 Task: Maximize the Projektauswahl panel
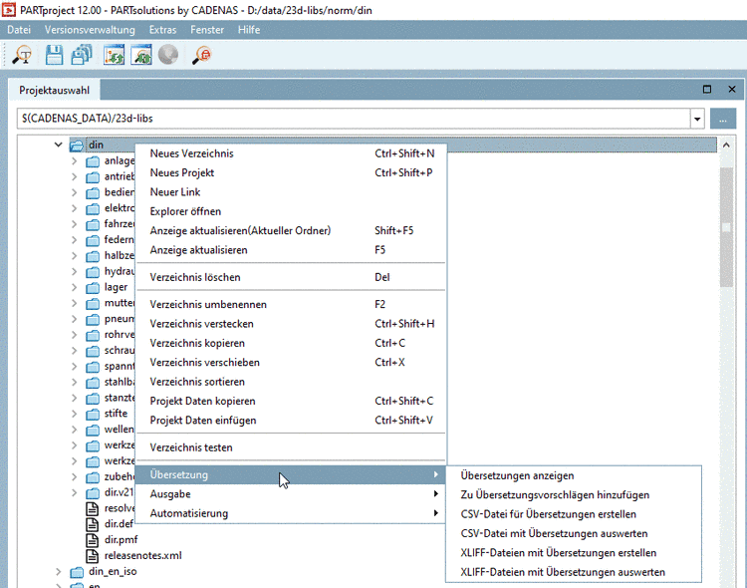point(707,89)
